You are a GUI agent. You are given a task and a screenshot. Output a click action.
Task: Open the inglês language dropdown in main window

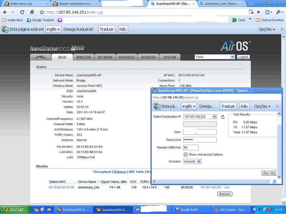point(53,29)
